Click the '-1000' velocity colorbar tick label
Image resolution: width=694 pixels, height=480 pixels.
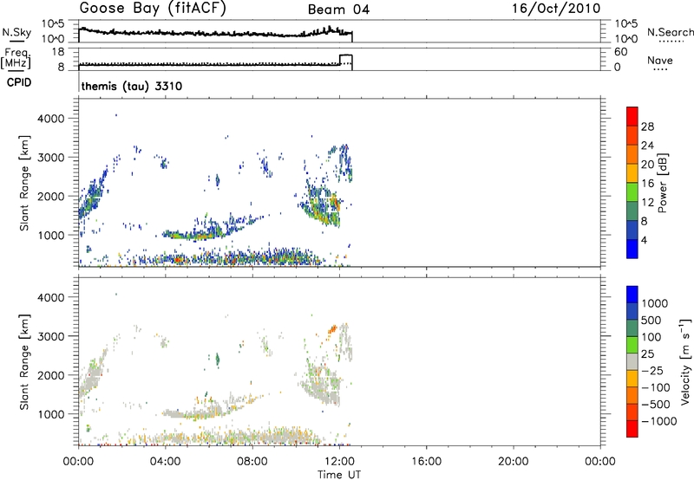[658, 421]
